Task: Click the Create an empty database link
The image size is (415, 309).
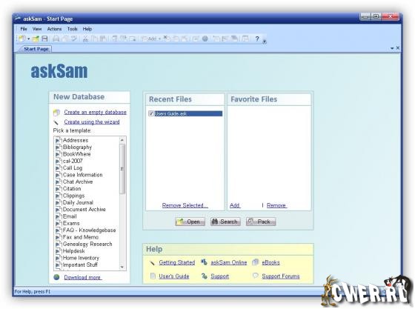Action: point(95,112)
